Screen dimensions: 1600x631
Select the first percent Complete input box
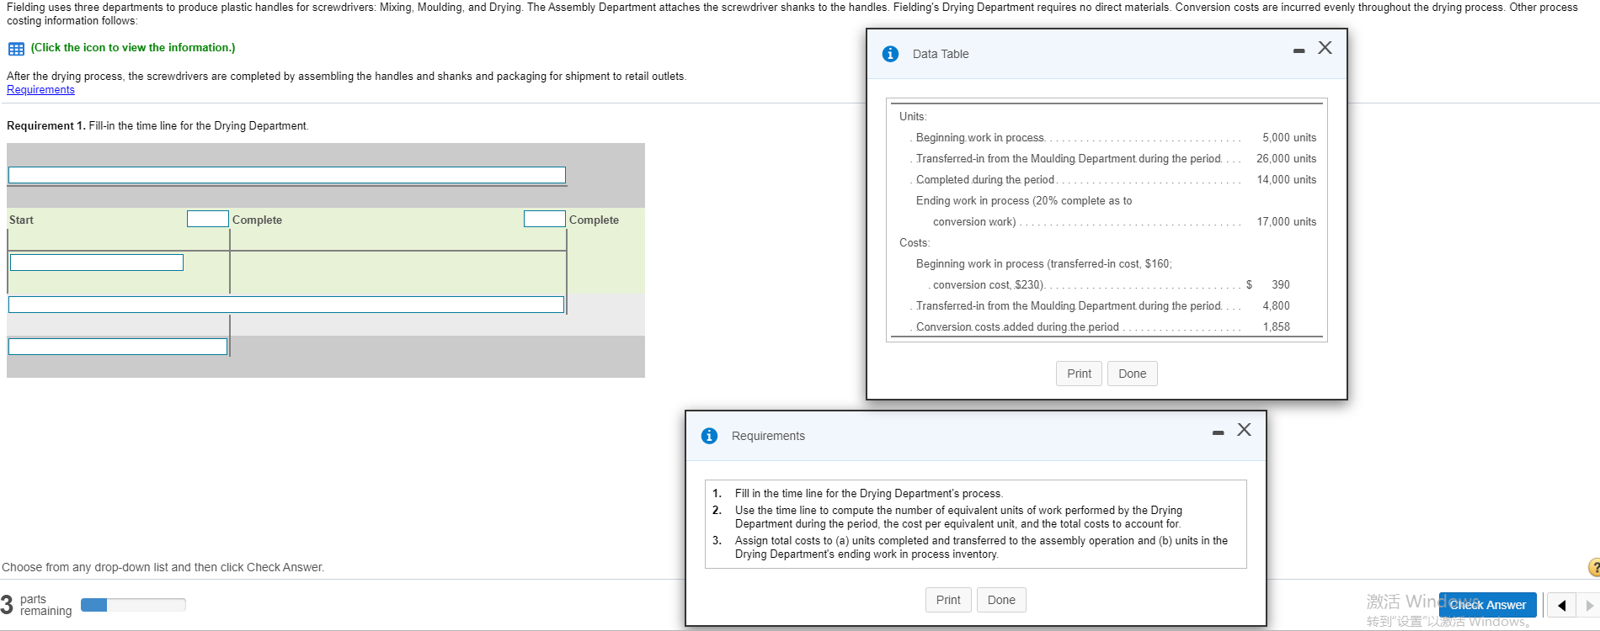point(208,219)
